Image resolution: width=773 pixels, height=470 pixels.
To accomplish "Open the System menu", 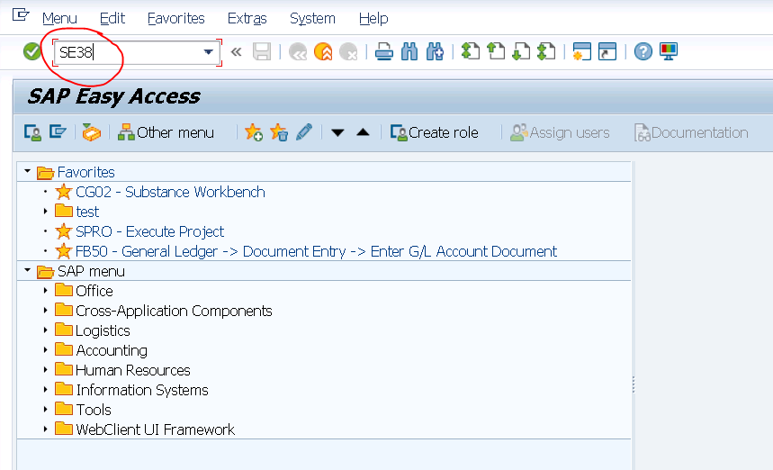I will (x=312, y=18).
